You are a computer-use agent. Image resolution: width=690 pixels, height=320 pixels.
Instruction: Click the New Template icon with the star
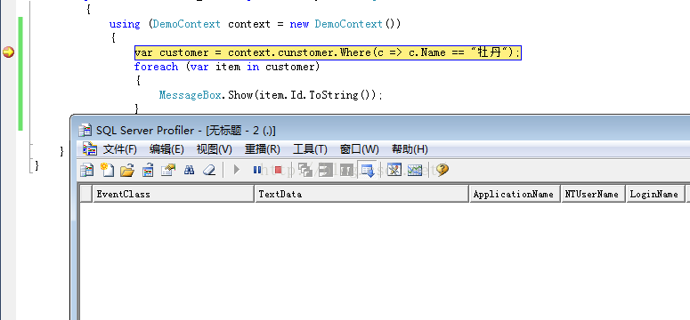click(x=107, y=170)
